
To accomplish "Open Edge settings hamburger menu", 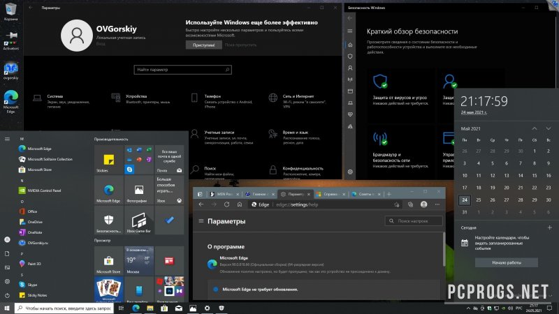I will 201,221.
